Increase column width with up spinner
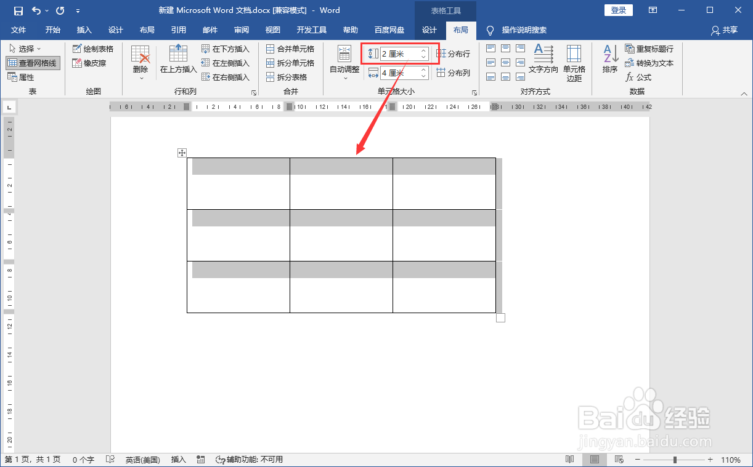The height and width of the screenshot is (467, 753). tap(424, 70)
